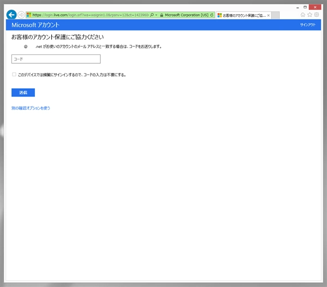
Task: Click the search magnifier icon in address bar
Action: pyautogui.click(x=152, y=15)
